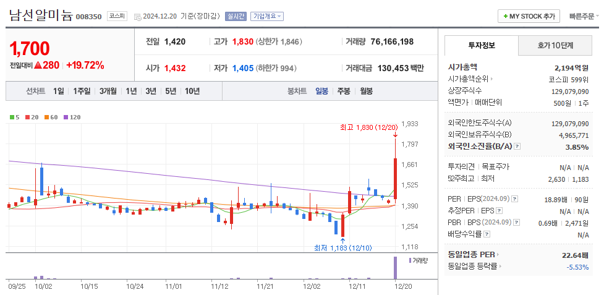Image resolution: width=604 pixels, height=295 pixels.
Task: Select the 5년 line chart period
Action: 171,92
